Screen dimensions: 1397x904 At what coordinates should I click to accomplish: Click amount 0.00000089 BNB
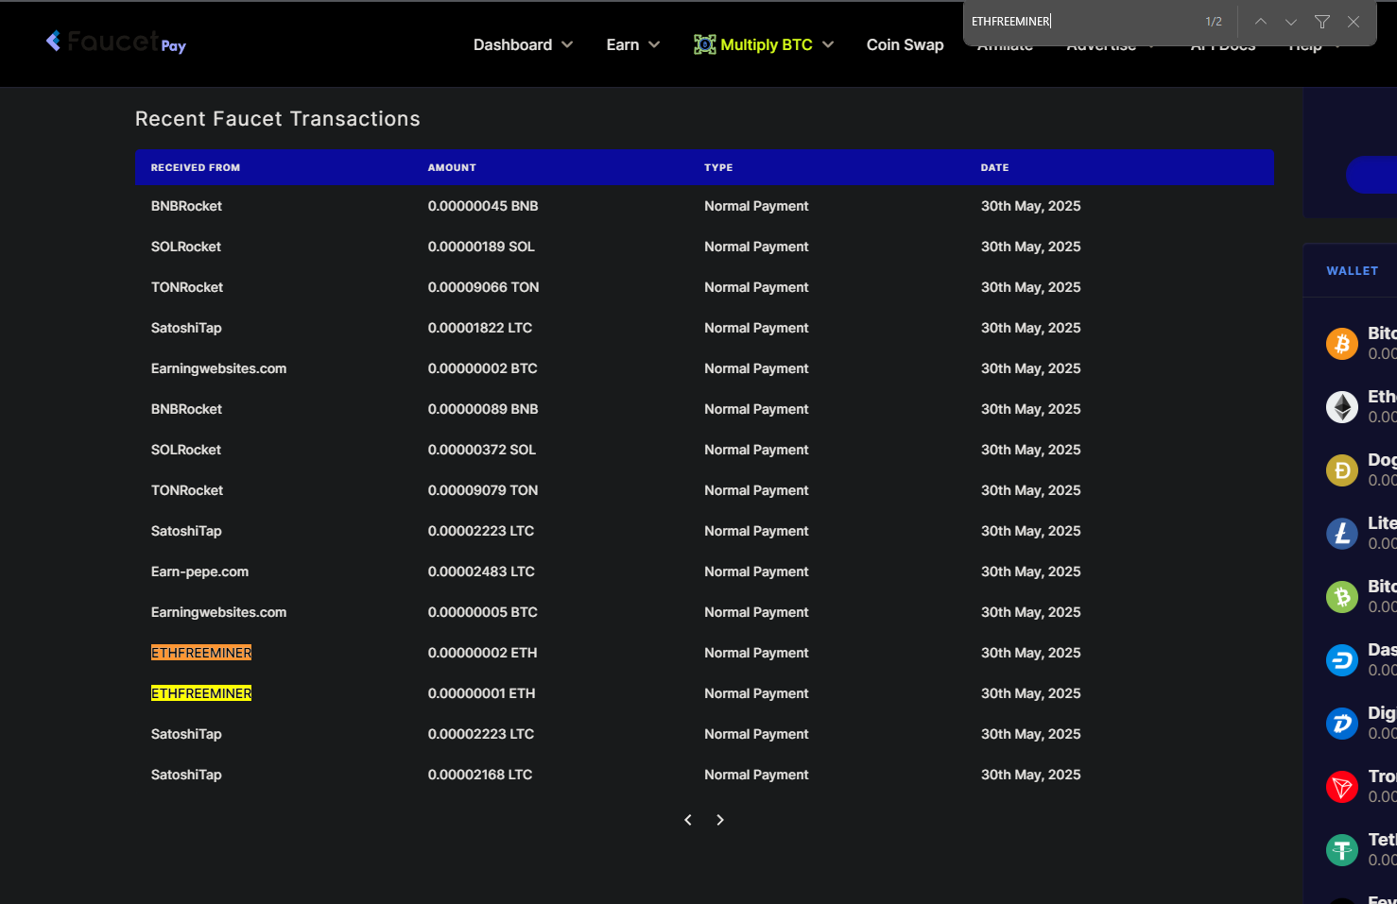click(483, 409)
